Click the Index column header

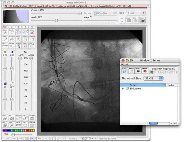click(x=171, y=85)
